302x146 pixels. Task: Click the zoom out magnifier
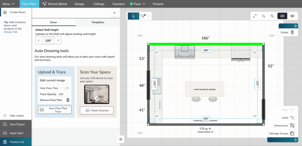(263, 16)
